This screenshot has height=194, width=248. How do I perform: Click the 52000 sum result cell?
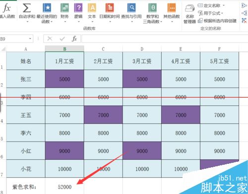[x=64, y=187]
